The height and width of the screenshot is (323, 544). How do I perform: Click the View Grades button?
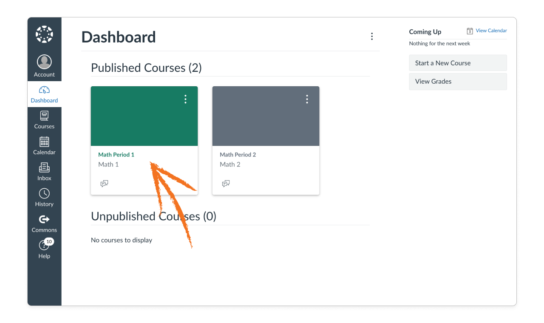point(458,81)
